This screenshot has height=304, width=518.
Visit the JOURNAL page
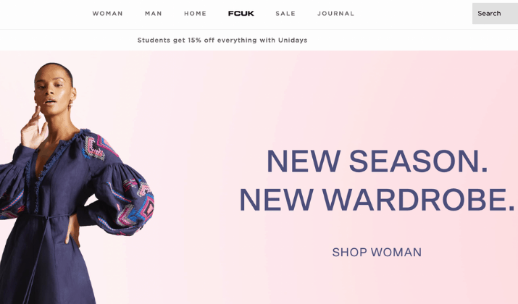(335, 14)
